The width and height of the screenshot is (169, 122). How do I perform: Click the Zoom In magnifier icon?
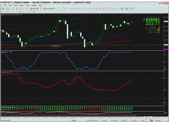[x=107, y=9]
